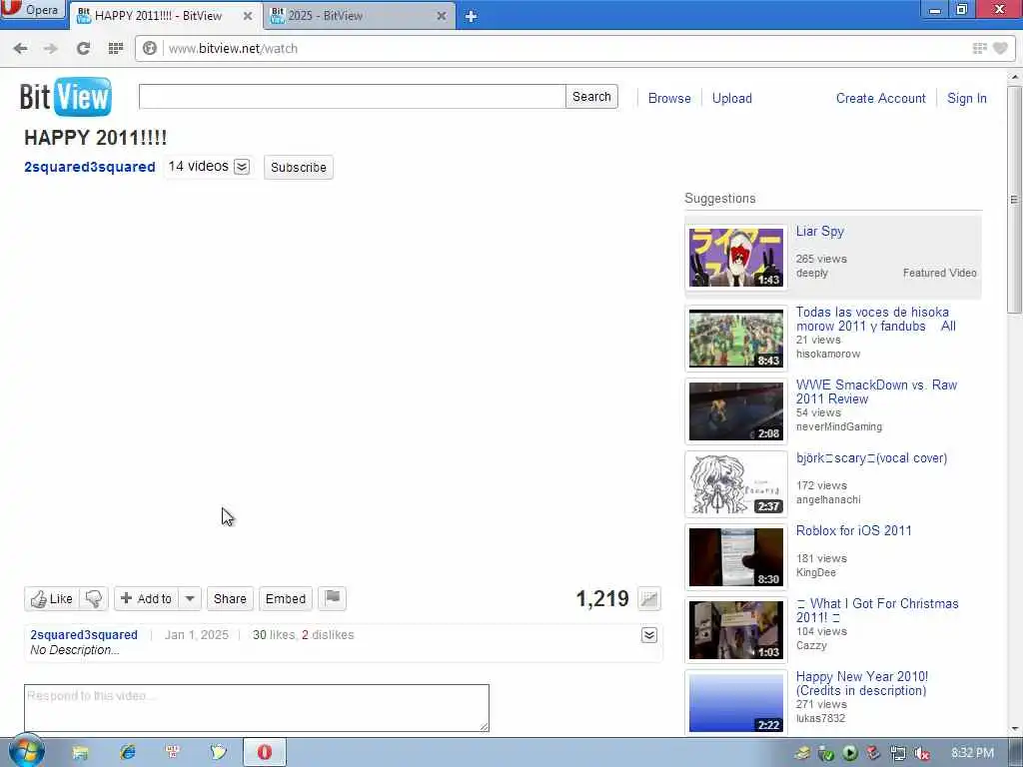Click the Share button
Image resolution: width=1023 pixels, height=767 pixels.
[230, 599]
